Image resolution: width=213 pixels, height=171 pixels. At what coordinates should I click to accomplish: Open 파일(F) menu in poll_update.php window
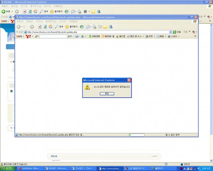click(20, 21)
